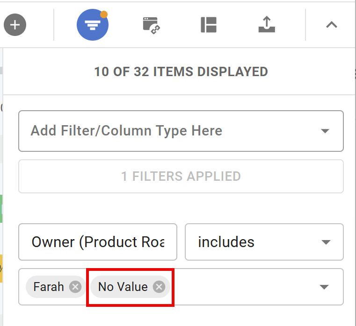
Task: Remove the Farah filter value
Action: pyautogui.click(x=75, y=287)
